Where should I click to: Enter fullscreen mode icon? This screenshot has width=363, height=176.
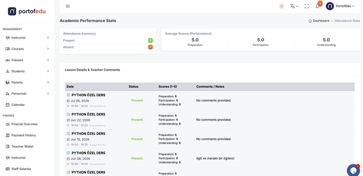(307, 6)
